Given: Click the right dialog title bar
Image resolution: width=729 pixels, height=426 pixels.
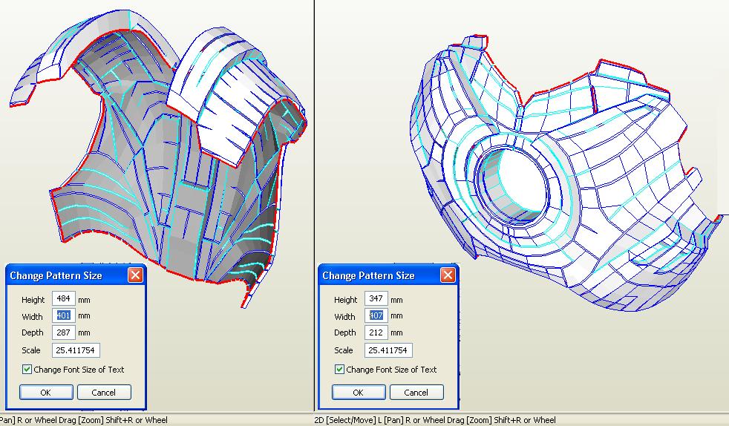Looking at the screenshot, I should tap(388, 275).
